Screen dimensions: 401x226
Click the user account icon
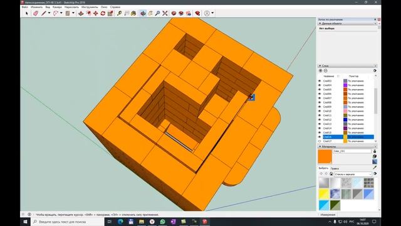pos(207,13)
